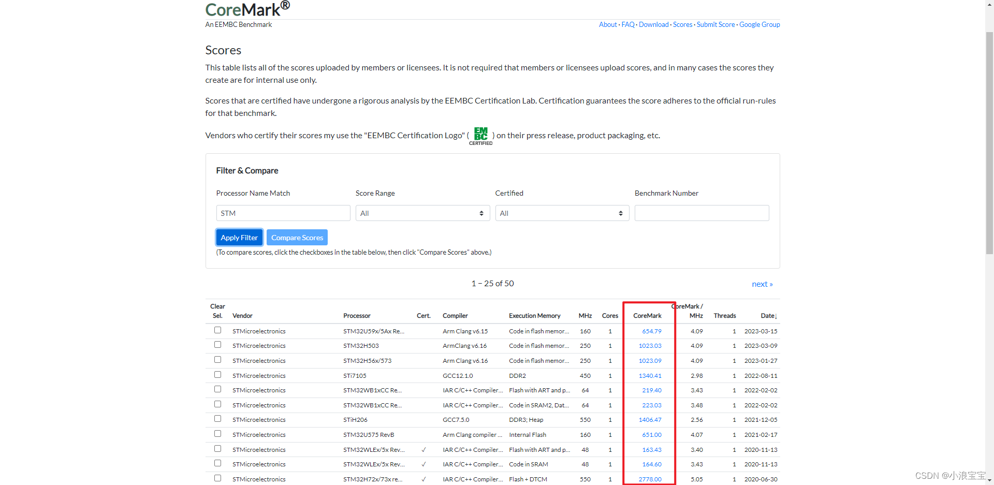Click the 2023-03-15 date cell
This screenshot has width=994, height=485.
(x=761, y=331)
